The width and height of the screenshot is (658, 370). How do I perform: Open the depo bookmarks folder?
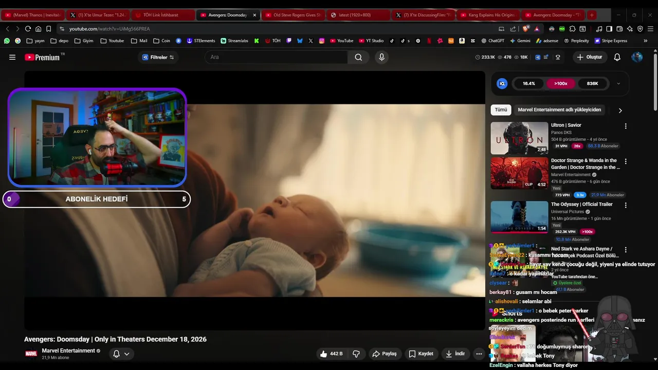click(x=59, y=41)
